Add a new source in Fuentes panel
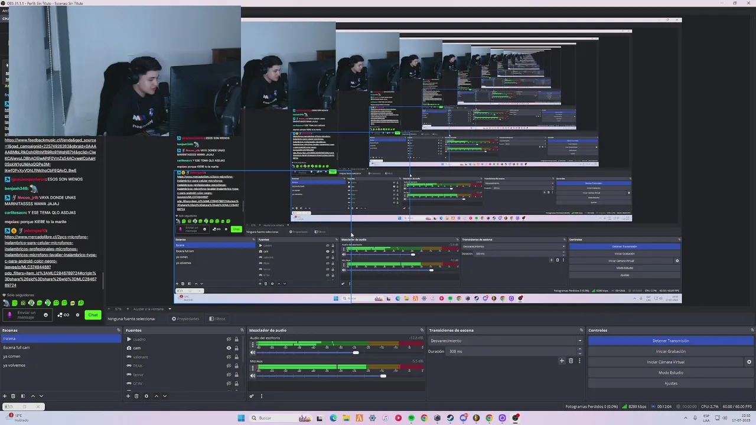The height and width of the screenshot is (425, 756). [128, 396]
